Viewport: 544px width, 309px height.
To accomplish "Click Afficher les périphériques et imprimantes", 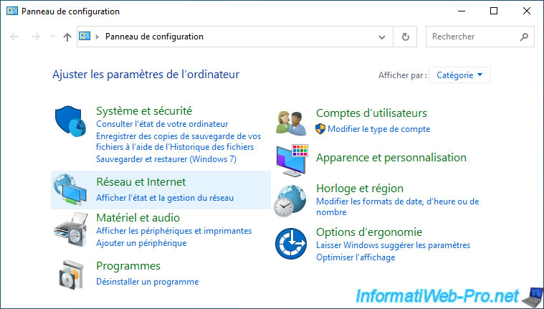I will click(173, 231).
